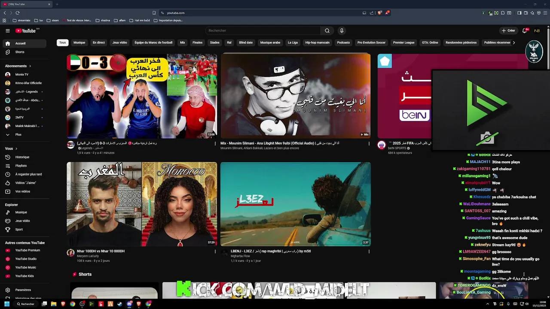This screenshot has height=309, width=550.
Task: Open the Mgharba Flow channel link
Action: click(240, 256)
